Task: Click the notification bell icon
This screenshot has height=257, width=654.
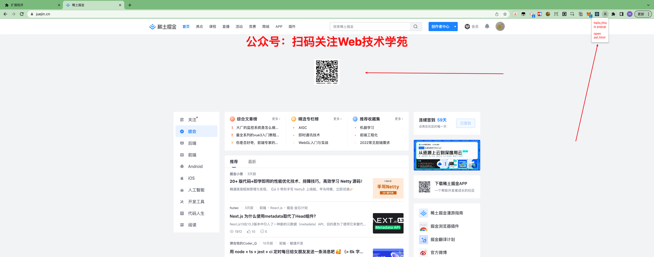Action: [x=487, y=26]
